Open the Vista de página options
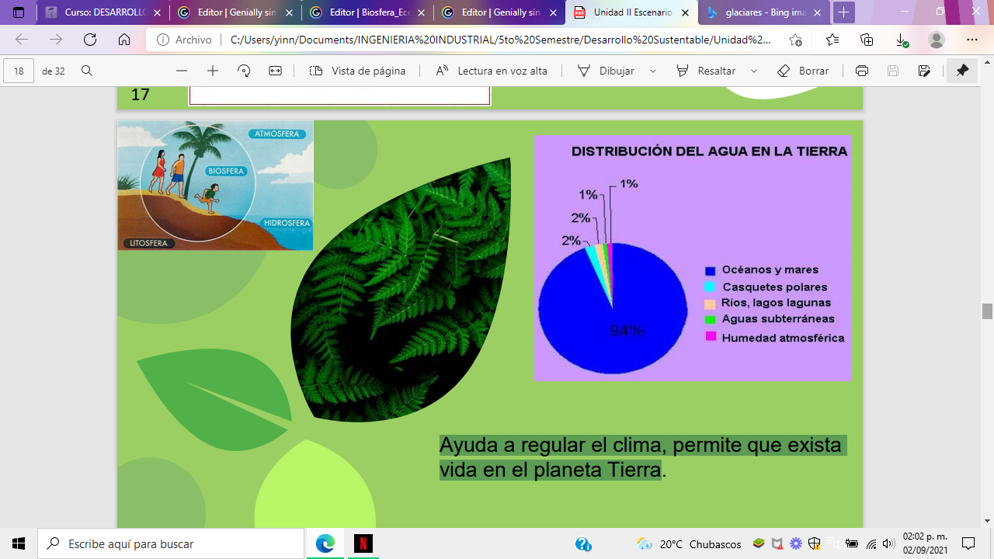The image size is (994, 559). pyautogui.click(x=357, y=71)
